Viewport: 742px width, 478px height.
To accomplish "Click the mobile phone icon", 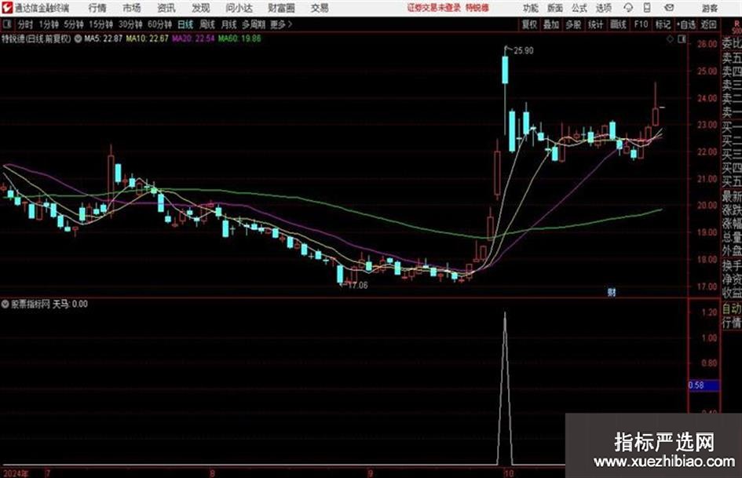I will (x=647, y=8).
